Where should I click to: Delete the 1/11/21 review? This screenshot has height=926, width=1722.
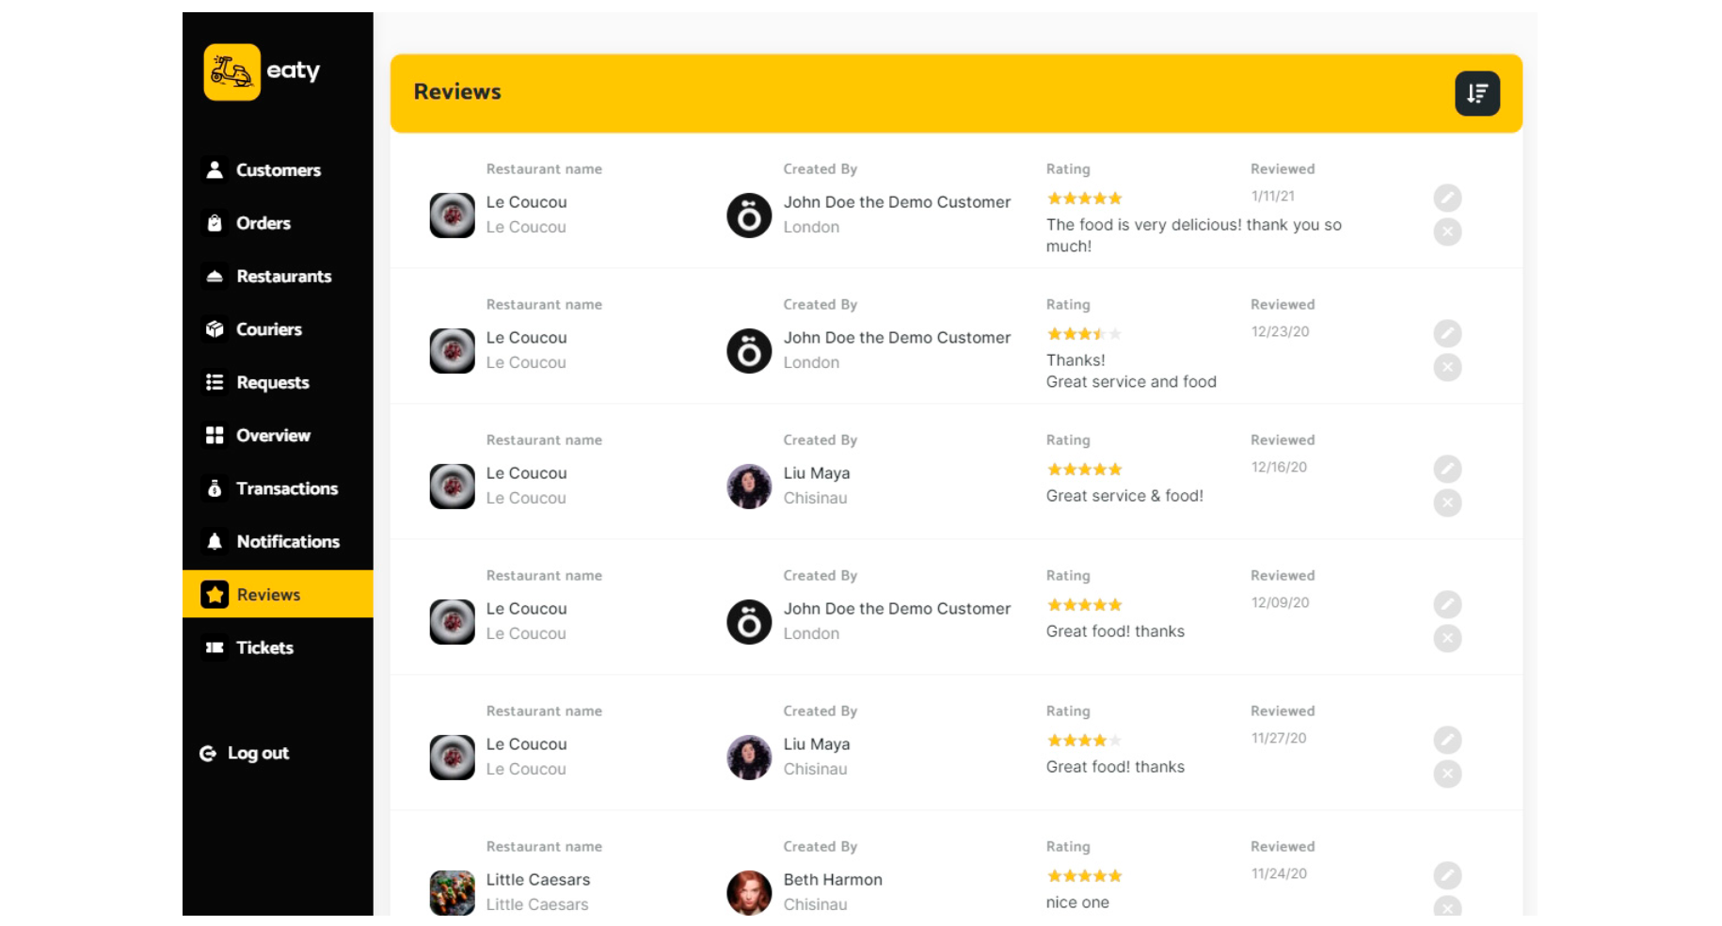pyautogui.click(x=1447, y=231)
